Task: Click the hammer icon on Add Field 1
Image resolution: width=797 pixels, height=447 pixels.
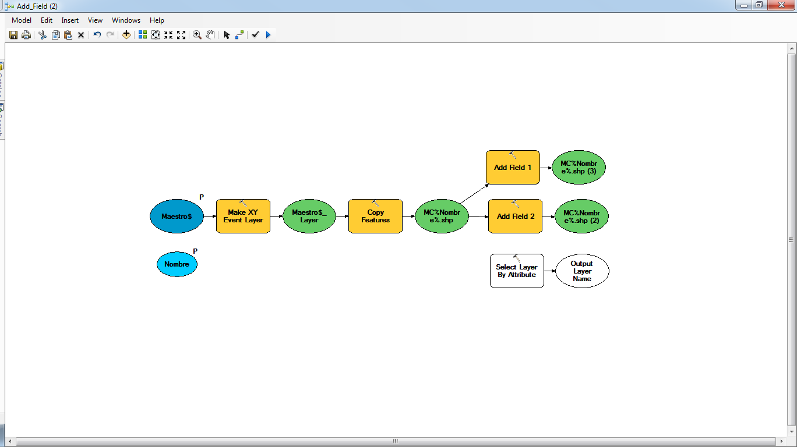Action: pos(513,155)
